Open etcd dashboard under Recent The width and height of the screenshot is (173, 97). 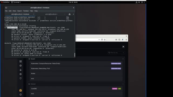point(76,79)
